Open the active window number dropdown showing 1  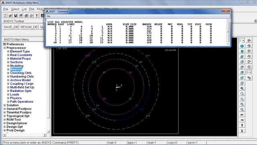pyautogui.click(x=242, y=40)
